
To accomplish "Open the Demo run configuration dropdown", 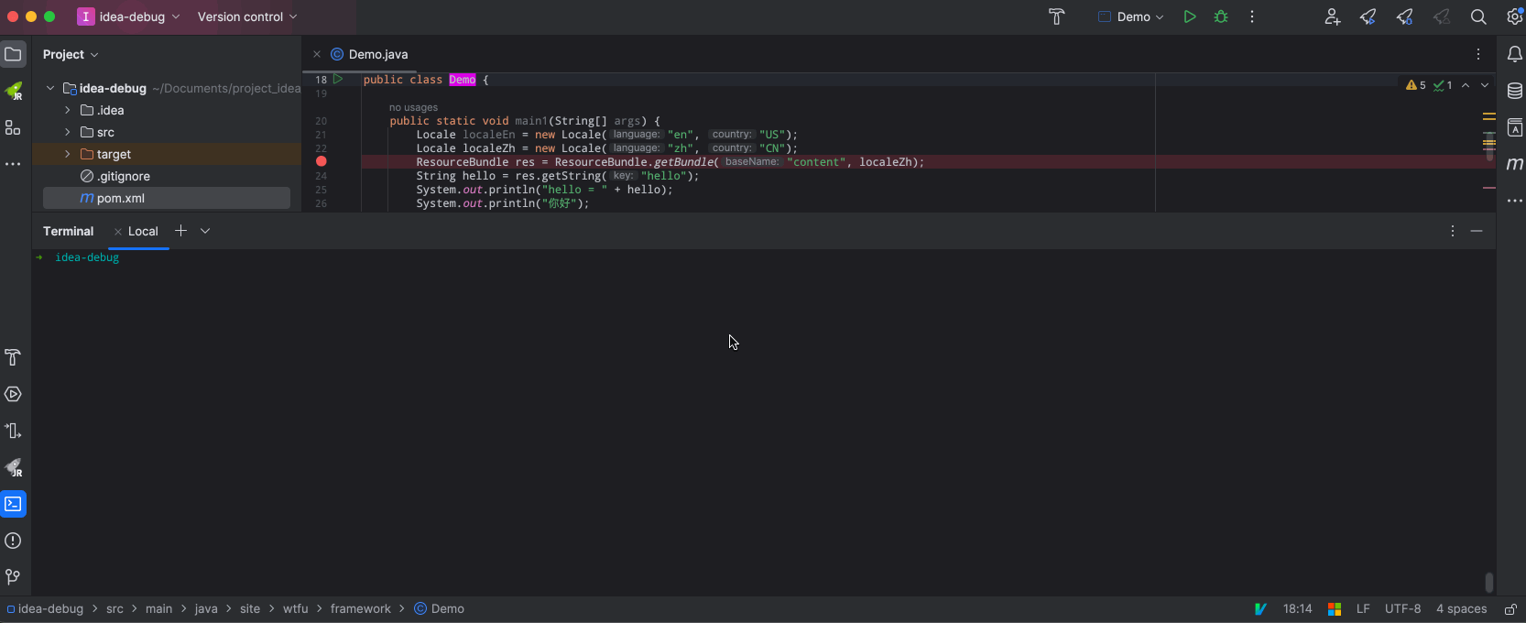I will tap(1132, 16).
